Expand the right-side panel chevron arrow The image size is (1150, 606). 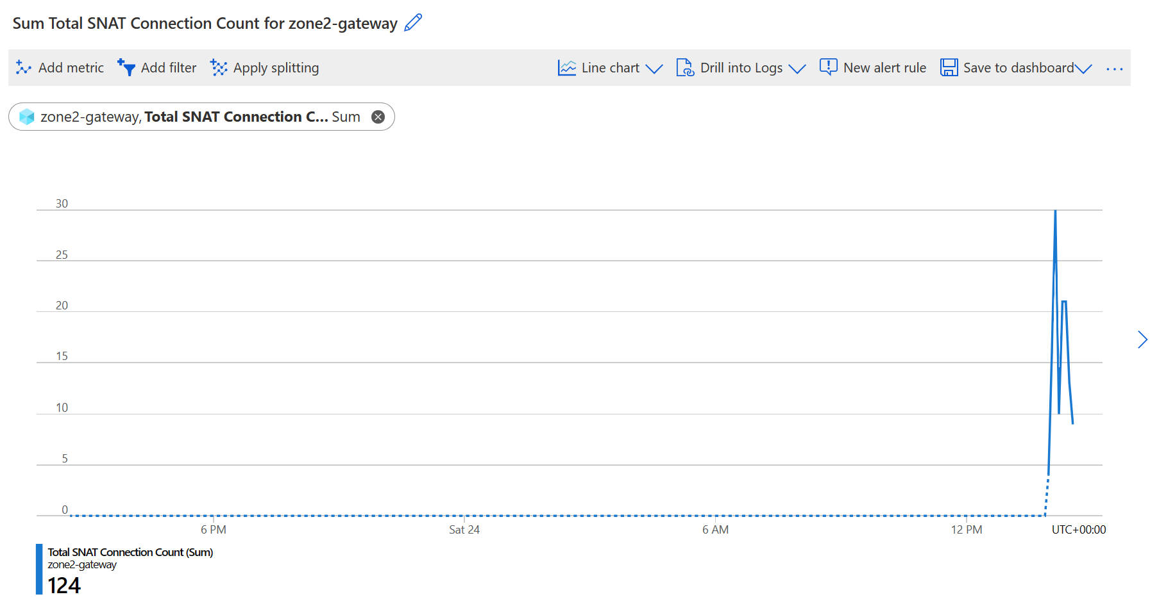1142,340
